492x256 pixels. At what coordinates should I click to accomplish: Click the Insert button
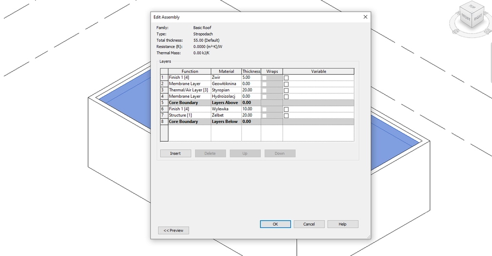coord(175,153)
